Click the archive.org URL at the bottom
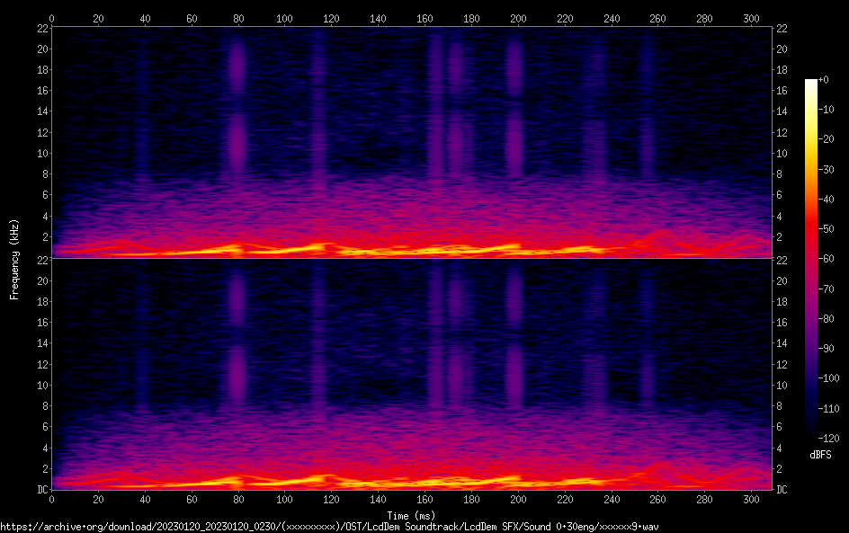 [329, 526]
